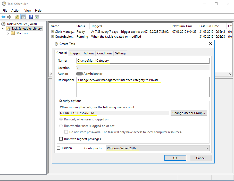Viewport: 234px width, 181px height.
Task: Open the Action menu
Action: coord(16,11)
